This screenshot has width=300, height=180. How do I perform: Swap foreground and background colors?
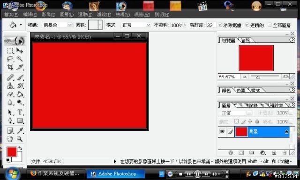click(20, 148)
